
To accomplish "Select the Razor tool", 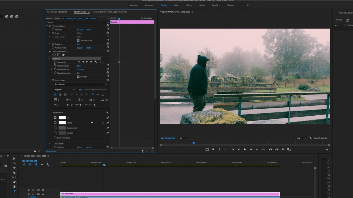I will coord(14,173).
